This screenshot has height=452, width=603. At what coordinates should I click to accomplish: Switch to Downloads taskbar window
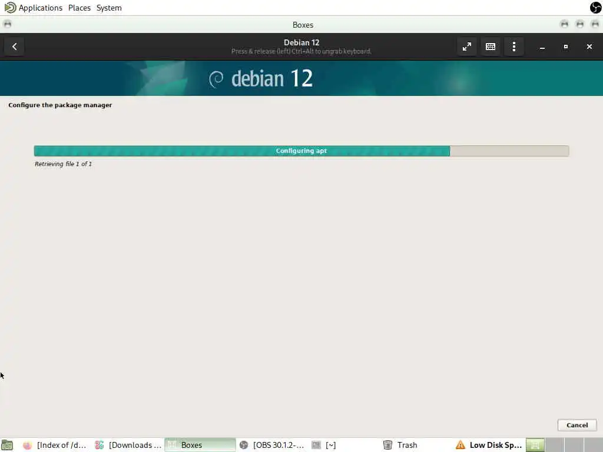[128, 445]
